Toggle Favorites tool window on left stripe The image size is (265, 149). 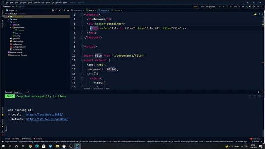[2, 123]
